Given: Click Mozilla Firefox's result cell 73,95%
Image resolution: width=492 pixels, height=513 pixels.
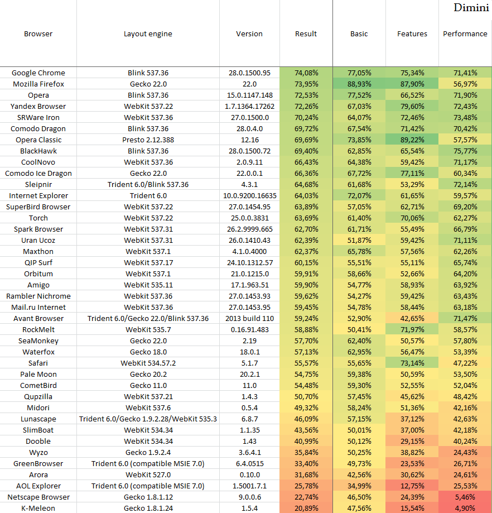Looking at the screenshot, I should pos(306,84).
